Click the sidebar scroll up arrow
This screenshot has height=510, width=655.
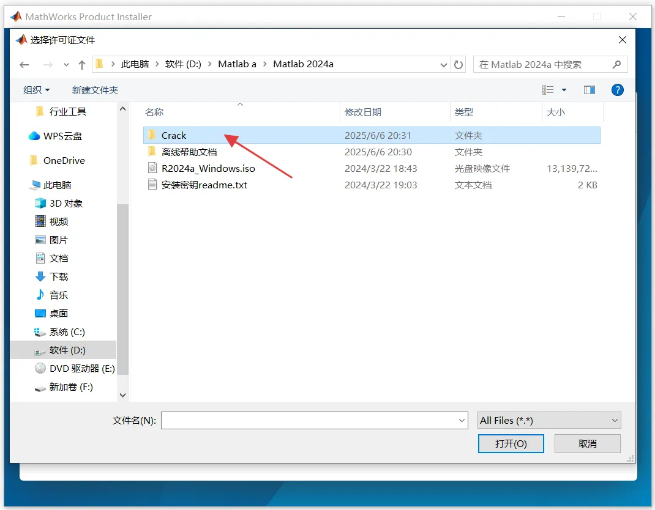[123, 108]
